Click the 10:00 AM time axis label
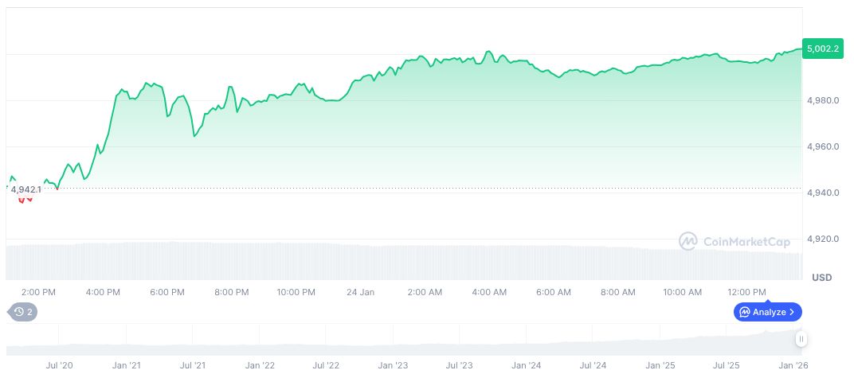Viewport: 854px width, 374px height. point(683,292)
